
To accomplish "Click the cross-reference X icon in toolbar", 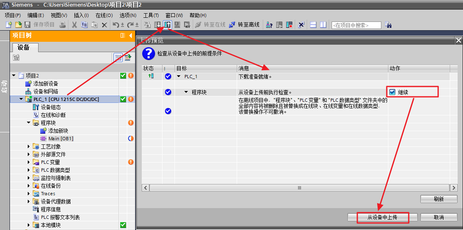I will (301, 25).
